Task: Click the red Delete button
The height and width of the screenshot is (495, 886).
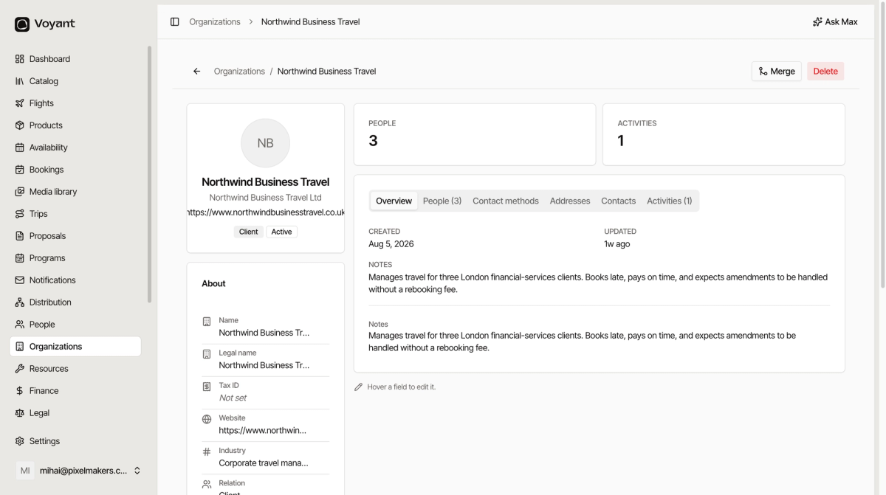Action: click(x=825, y=72)
